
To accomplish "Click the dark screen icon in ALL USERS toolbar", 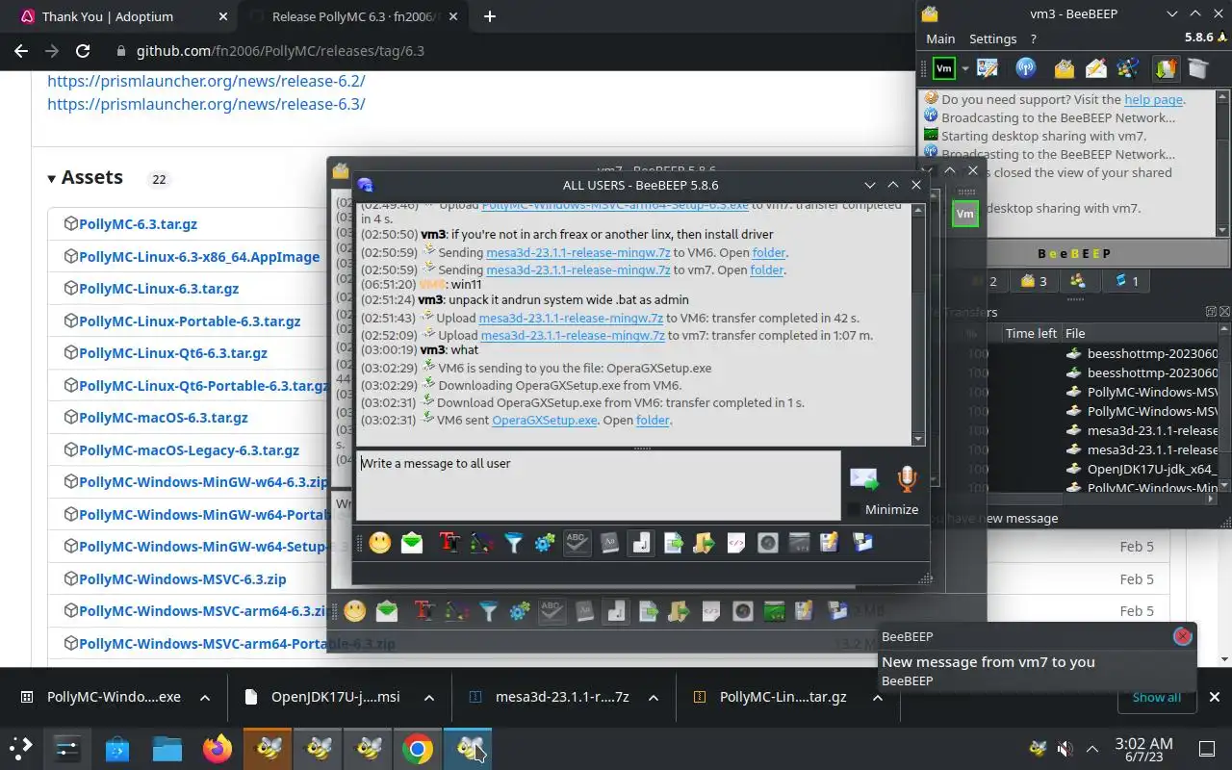I will 799,543.
